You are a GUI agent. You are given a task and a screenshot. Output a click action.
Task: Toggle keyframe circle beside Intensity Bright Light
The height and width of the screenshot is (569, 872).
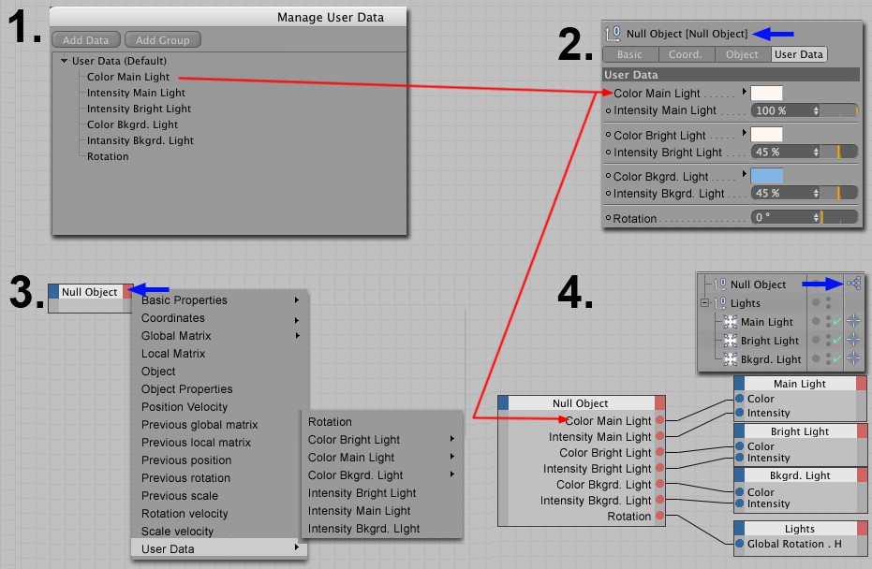point(609,153)
